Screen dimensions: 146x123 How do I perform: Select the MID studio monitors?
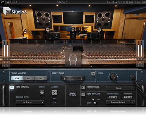[29, 78]
